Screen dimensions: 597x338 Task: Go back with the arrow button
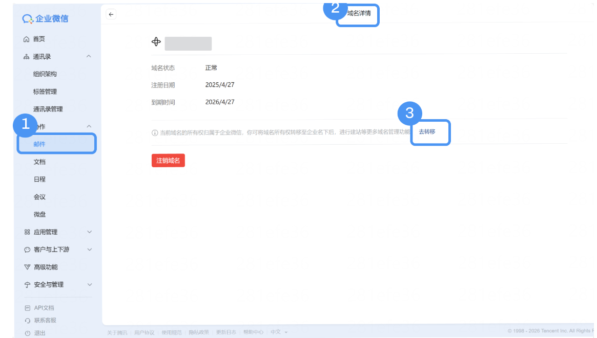[x=111, y=14]
